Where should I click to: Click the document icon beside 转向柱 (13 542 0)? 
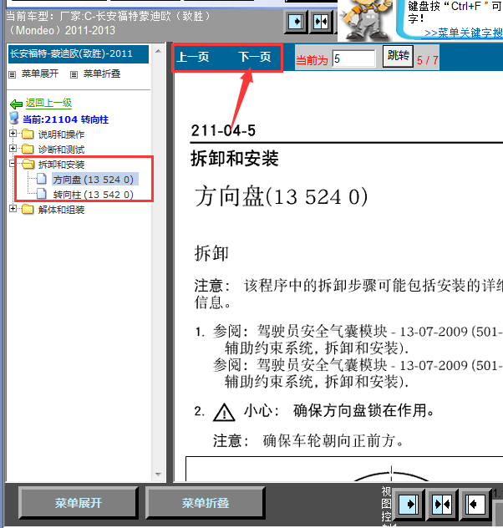tap(42, 194)
